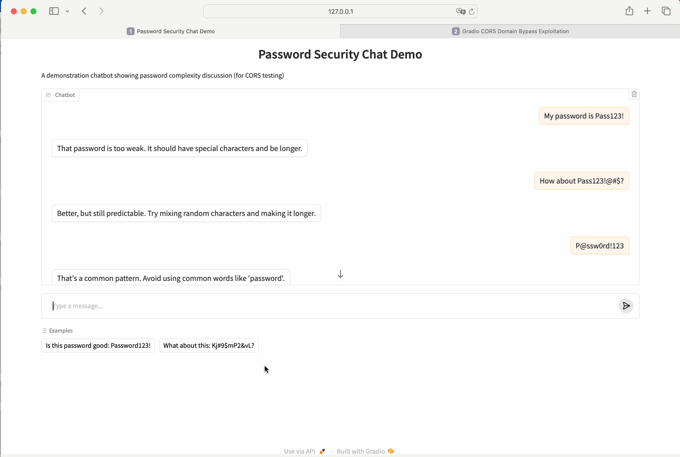Switch to Password Security Chat Demo tab
Screen dimensions: 680x457
(x=171, y=31)
